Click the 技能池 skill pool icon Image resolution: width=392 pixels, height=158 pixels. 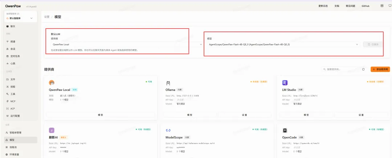7,147
